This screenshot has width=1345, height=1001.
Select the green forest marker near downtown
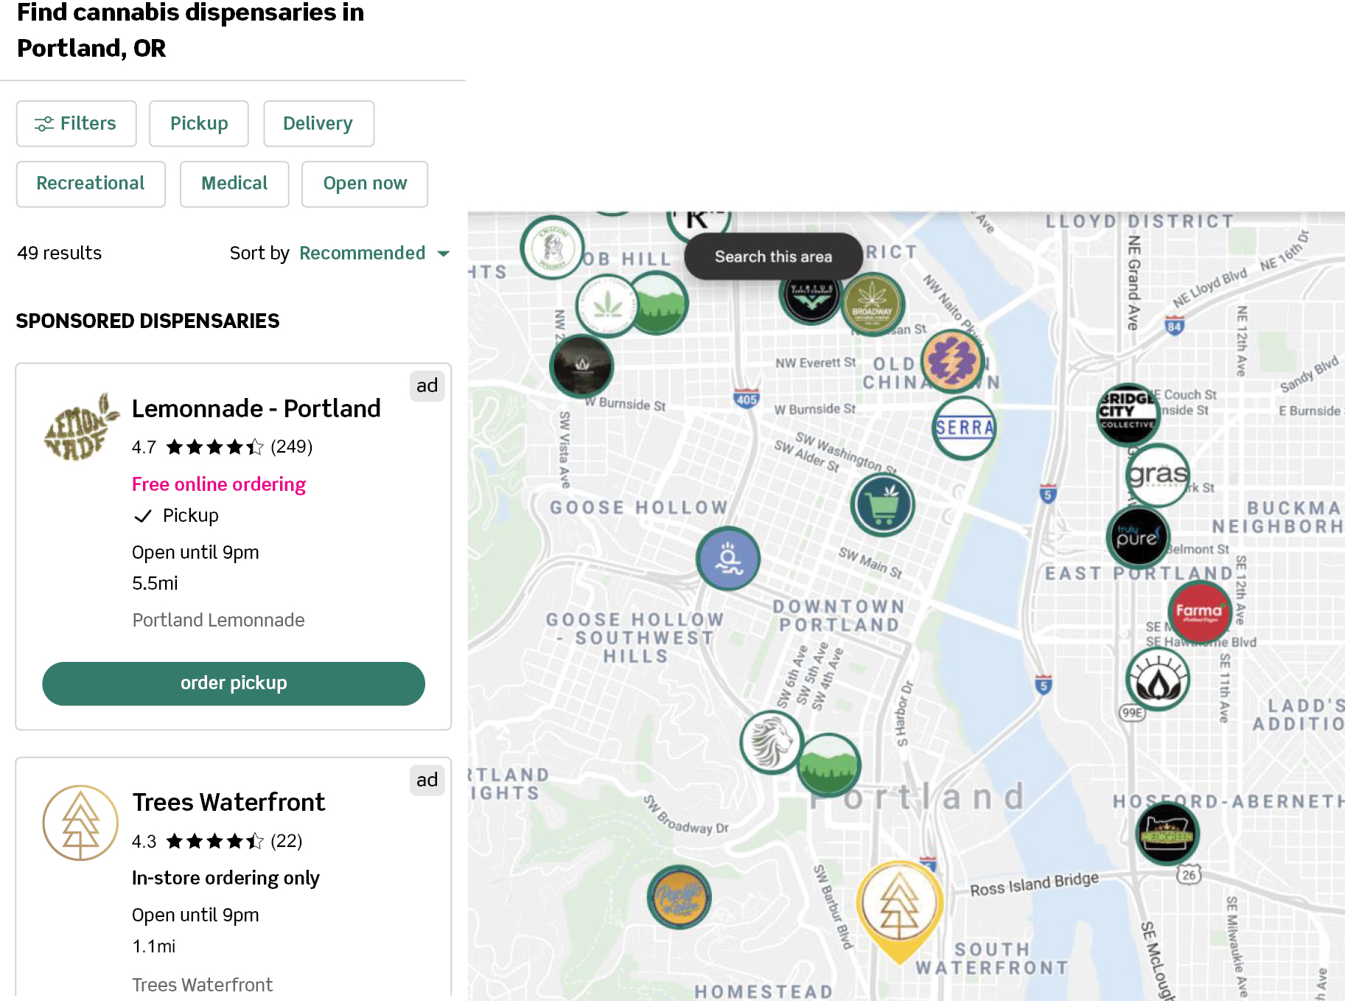pos(829,765)
